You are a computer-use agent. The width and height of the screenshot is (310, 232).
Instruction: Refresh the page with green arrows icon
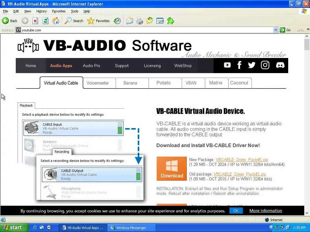pyautogui.click(x=45, y=21)
